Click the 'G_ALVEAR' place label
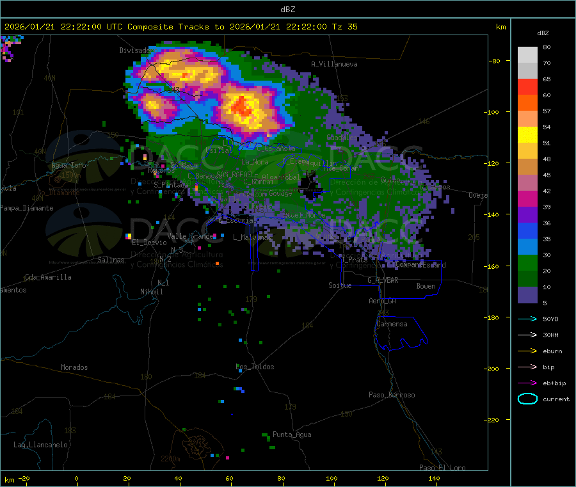Image resolution: width=576 pixels, height=487 pixels. 383,280
